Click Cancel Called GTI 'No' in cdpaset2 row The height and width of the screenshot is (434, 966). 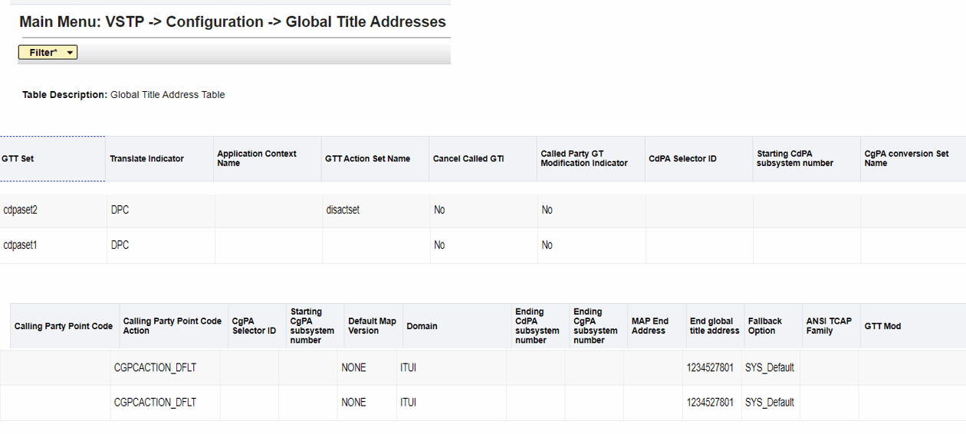pyautogui.click(x=439, y=210)
